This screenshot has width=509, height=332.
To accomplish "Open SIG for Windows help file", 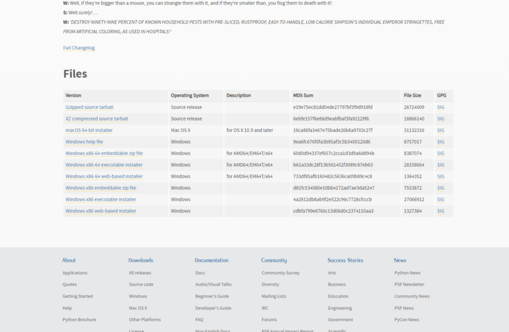I will tap(440, 141).
